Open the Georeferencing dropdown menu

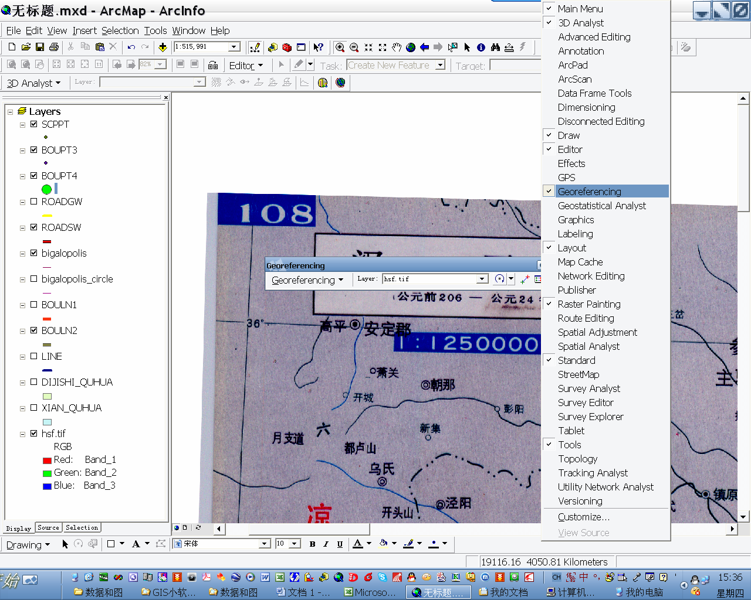[308, 279]
